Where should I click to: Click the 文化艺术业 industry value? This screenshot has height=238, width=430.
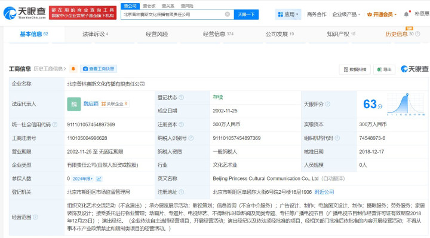pos(225,165)
